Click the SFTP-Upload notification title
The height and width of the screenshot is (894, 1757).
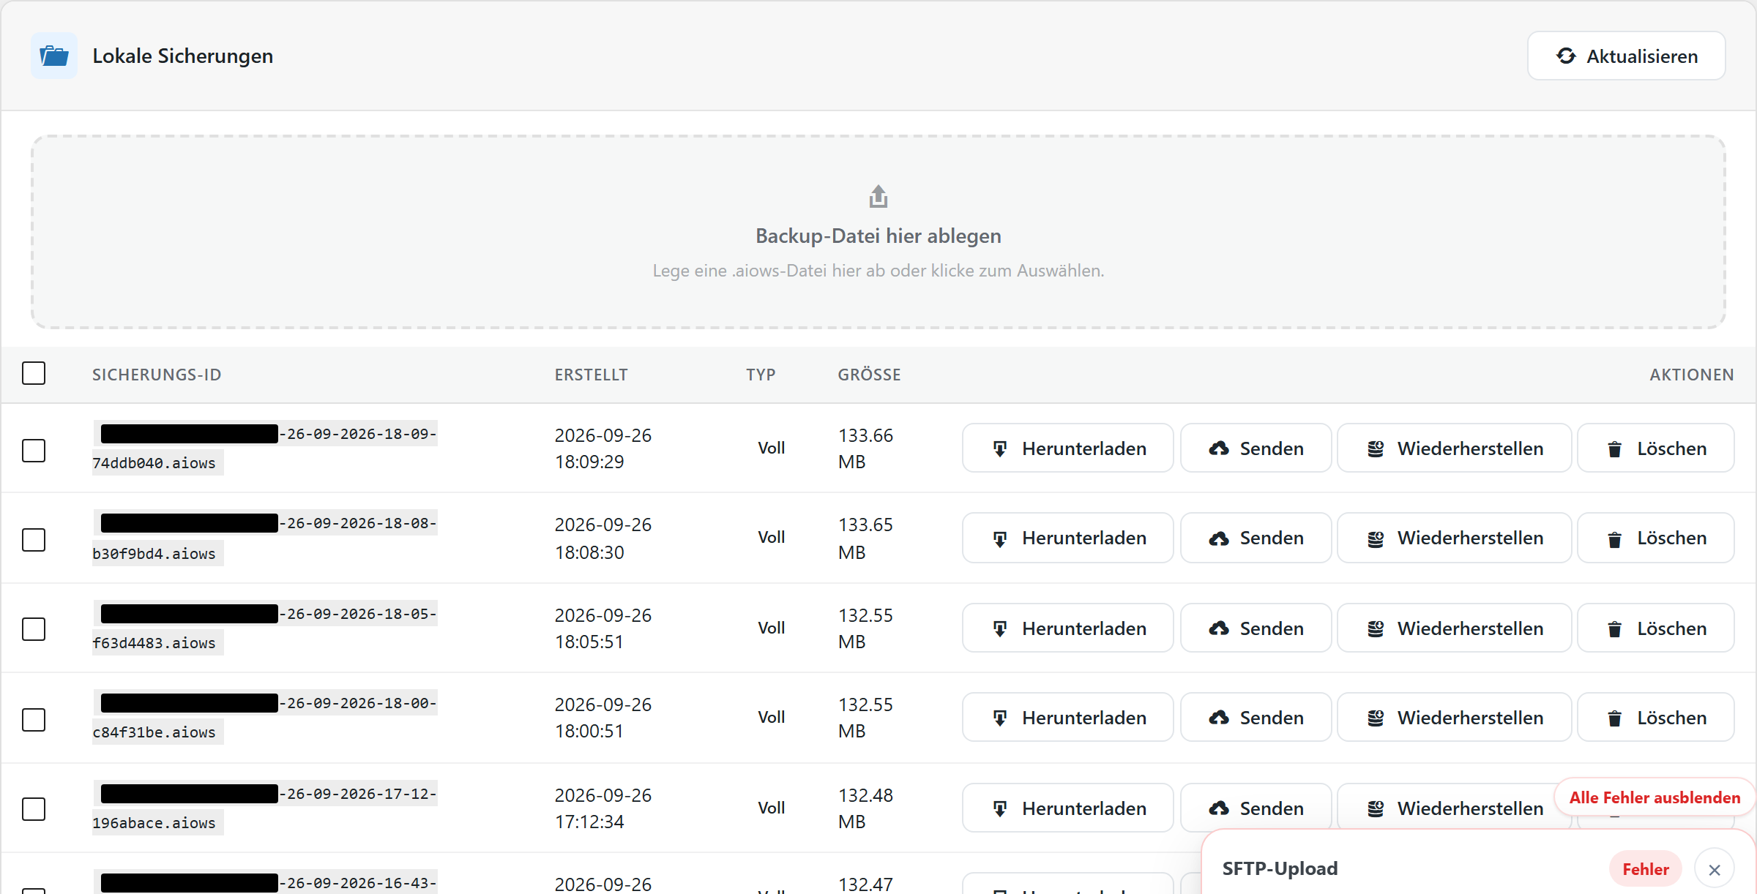(1280, 868)
